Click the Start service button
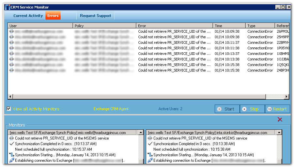This screenshot has height=167, width=294. point(227,109)
